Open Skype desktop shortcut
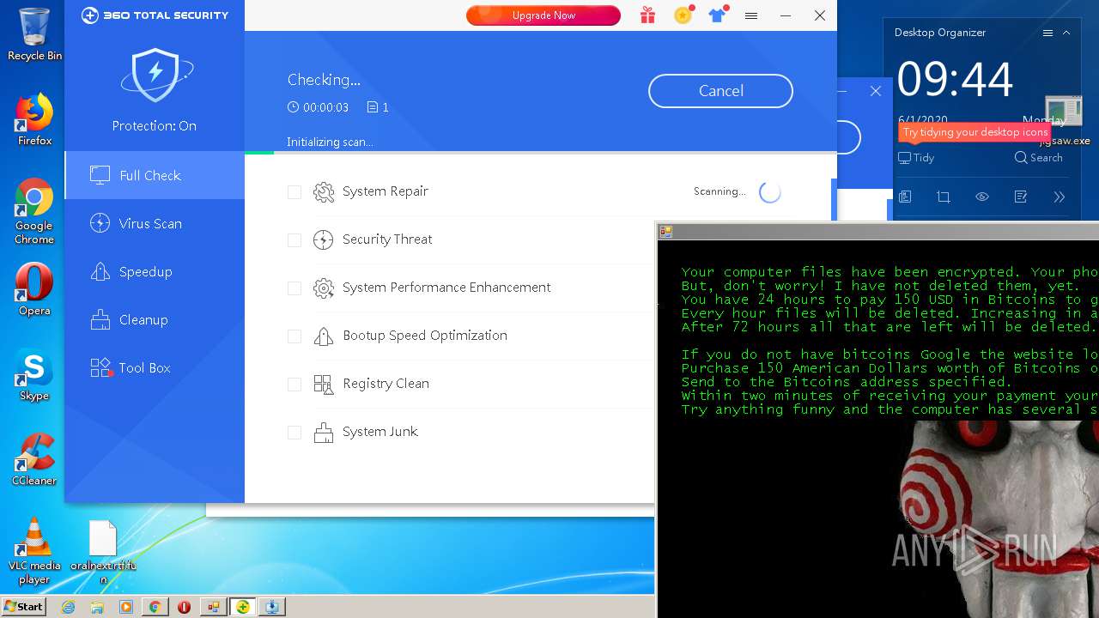Screen dimensions: 1099x618 (34, 376)
